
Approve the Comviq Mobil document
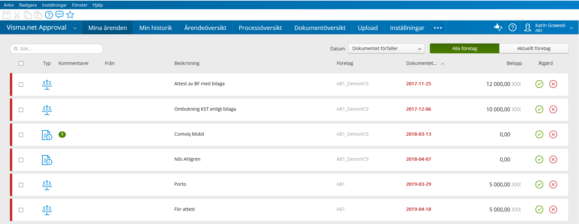[539, 134]
